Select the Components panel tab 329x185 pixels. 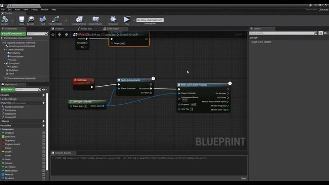[11, 29]
